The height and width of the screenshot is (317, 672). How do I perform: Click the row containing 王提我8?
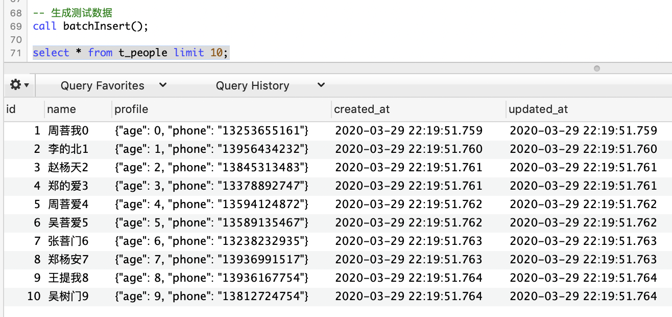68,278
